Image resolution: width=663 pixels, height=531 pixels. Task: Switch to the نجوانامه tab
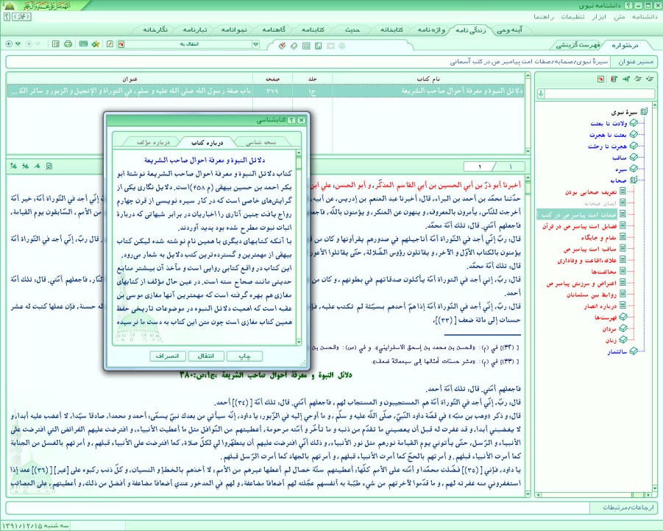tap(234, 30)
